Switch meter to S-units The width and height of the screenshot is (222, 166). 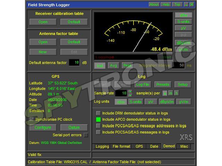[x=183, y=21]
